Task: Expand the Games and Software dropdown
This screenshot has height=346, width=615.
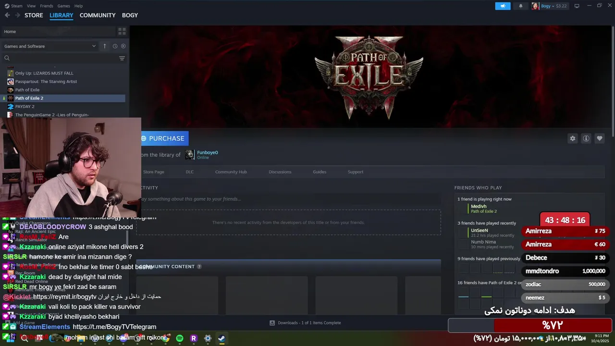Action: pyautogui.click(x=50, y=46)
